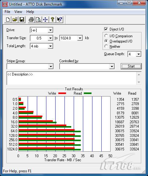Toggle the Direct I/O checkbox

coord(106,29)
